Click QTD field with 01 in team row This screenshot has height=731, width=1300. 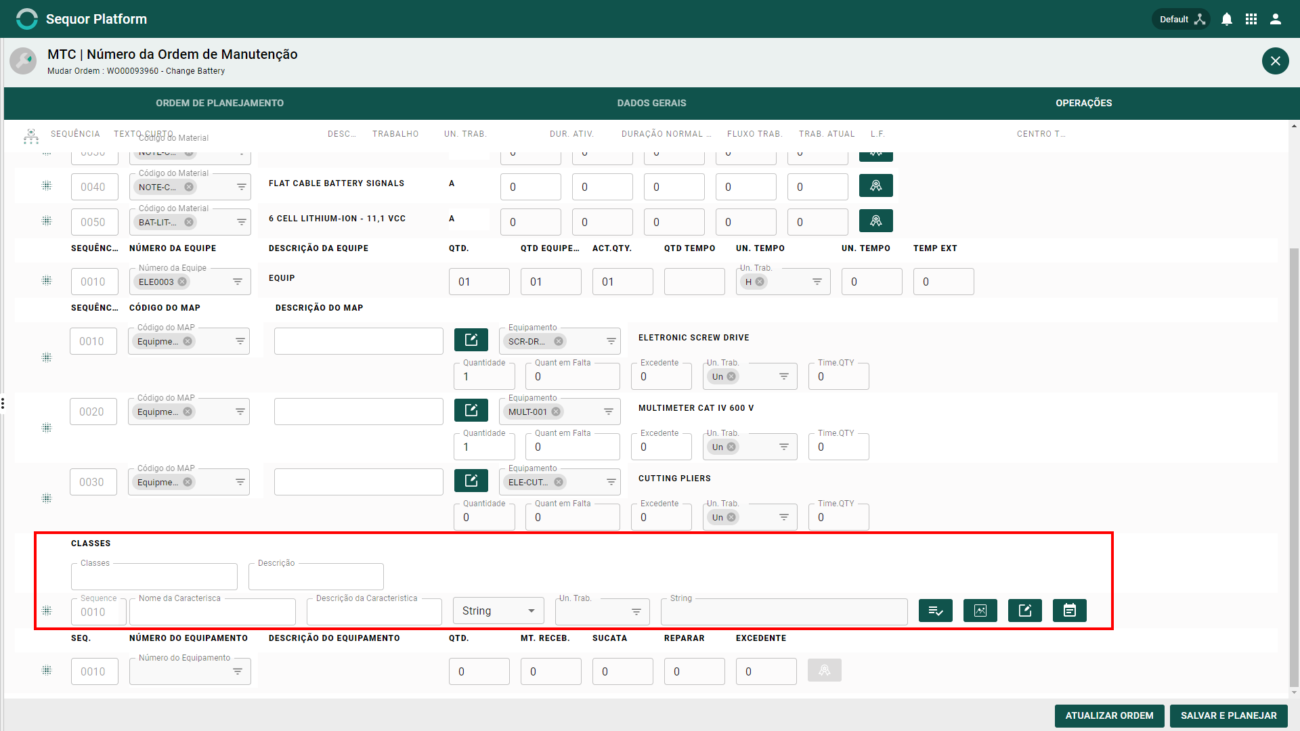pyautogui.click(x=479, y=282)
